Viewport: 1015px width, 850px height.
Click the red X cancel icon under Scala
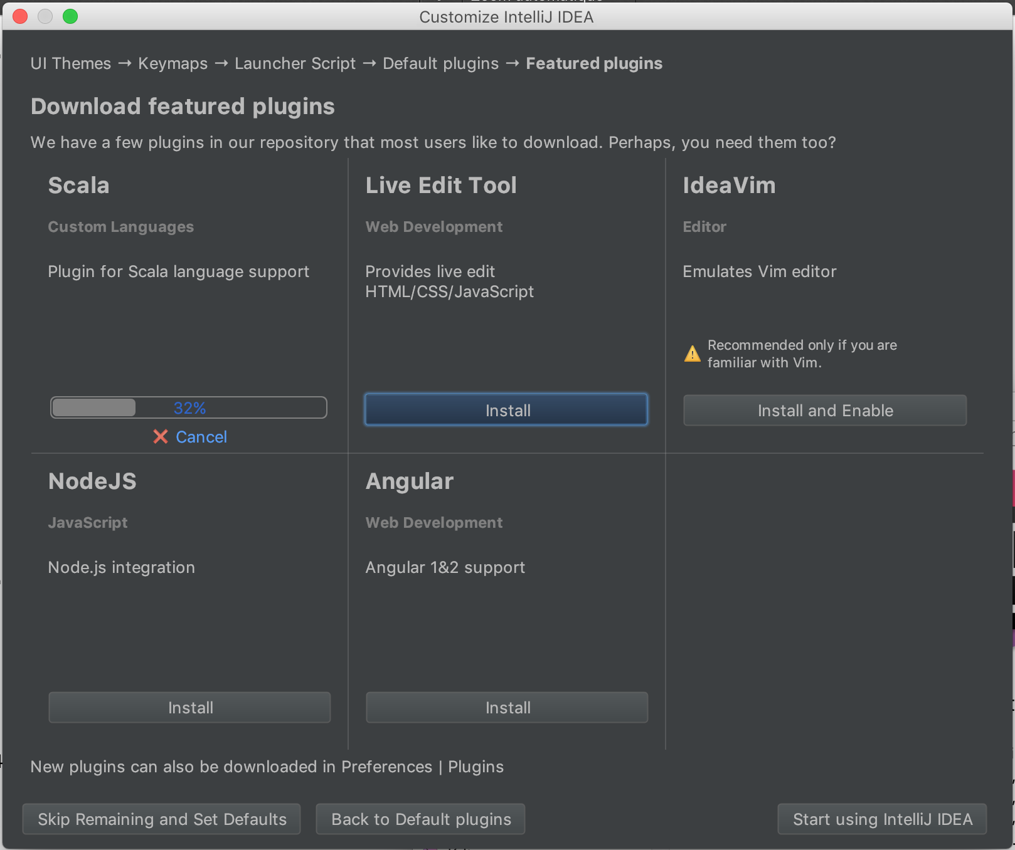click(x=161, y=437)
